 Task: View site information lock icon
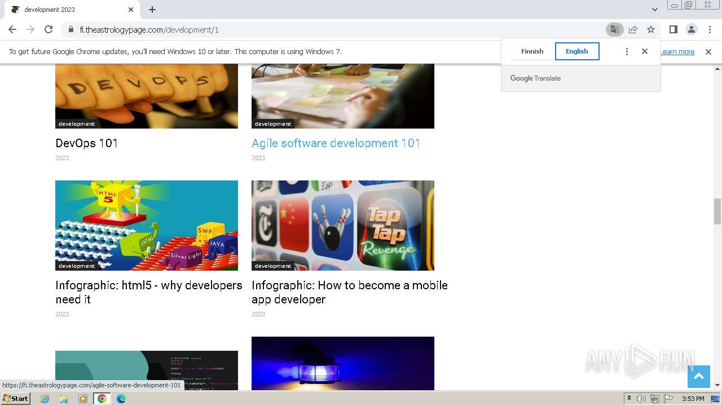click(71, 29)
